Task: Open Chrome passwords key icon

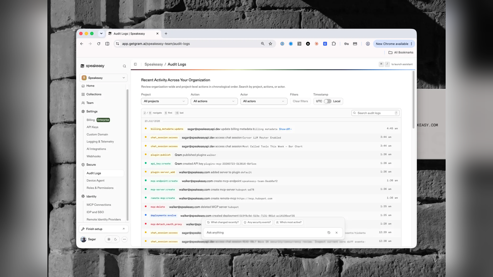Action: [347, 44]
